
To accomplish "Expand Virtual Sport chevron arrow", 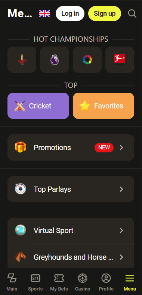I will pyautogui.click(x=121, y=230).
